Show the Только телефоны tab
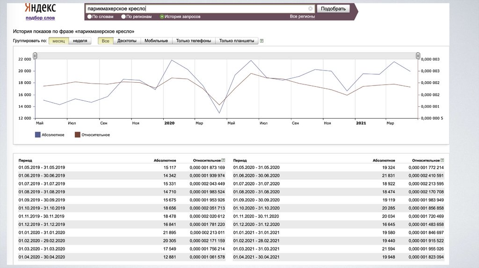This screenshot has width=479, height=268. click(194, 41)
